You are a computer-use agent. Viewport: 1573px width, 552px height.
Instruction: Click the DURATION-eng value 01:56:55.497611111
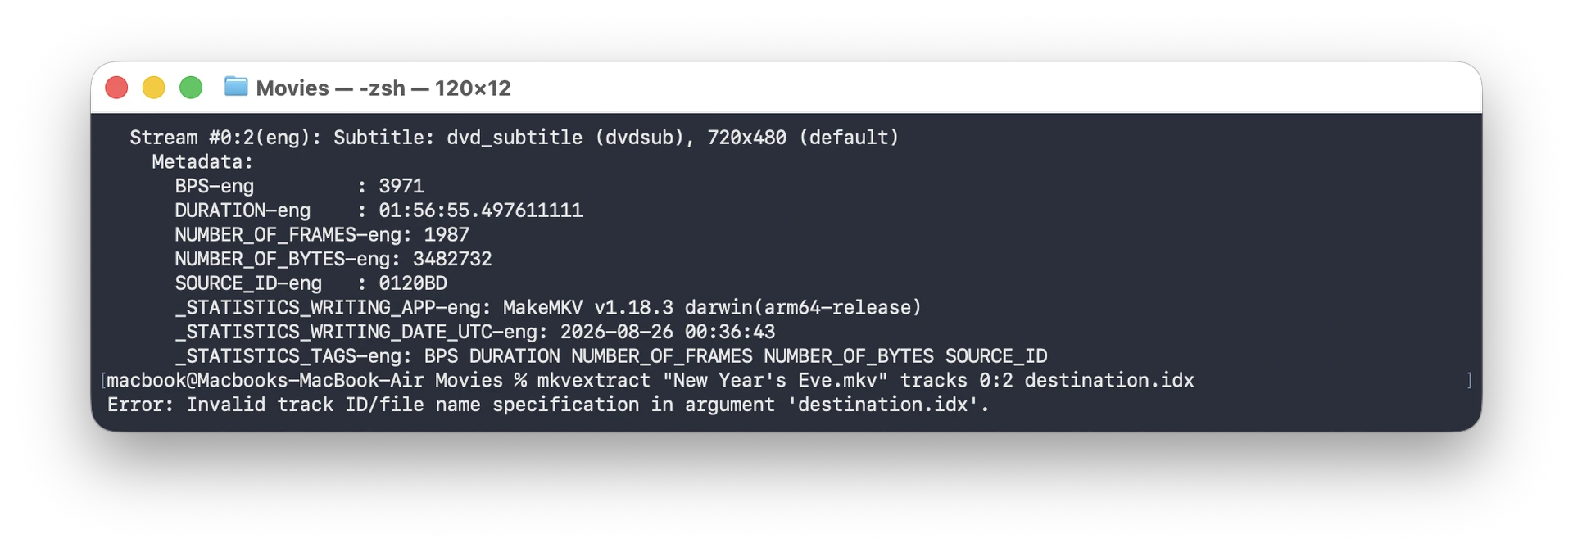[481, 210]
